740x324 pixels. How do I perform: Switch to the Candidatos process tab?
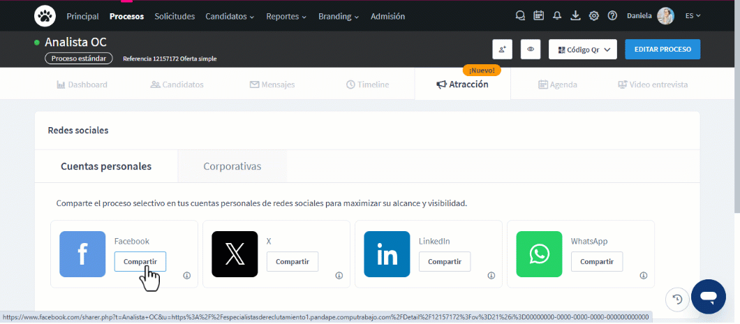pos(177,84)
